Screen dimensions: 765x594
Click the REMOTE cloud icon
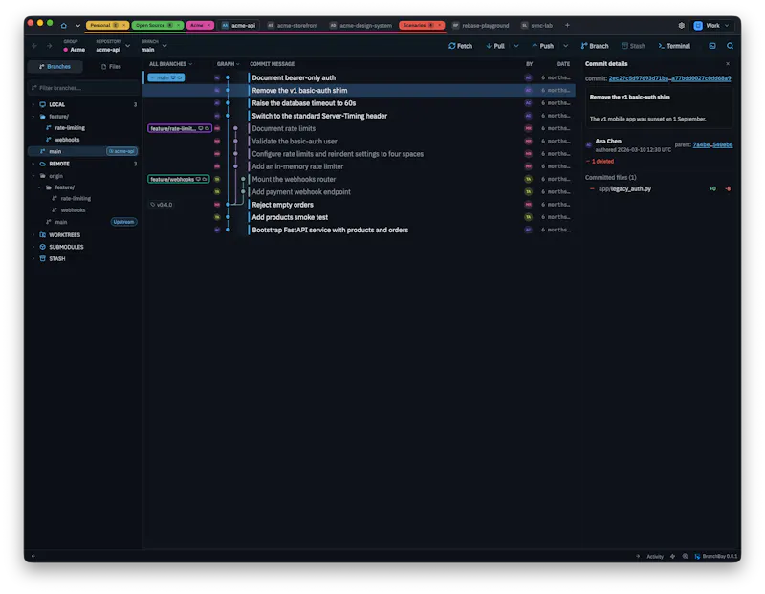pos(42,164)
